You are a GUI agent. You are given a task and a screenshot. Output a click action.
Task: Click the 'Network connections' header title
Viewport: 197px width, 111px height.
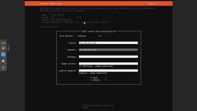point(50,4)
